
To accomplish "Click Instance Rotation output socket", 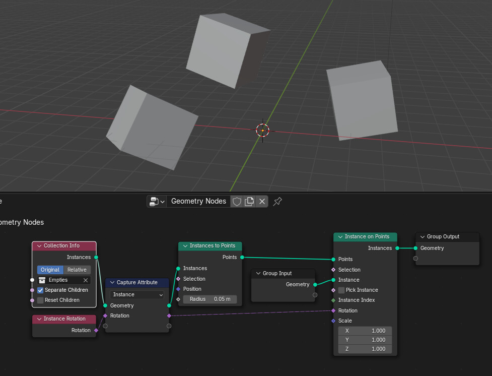I will click(96, 331).
